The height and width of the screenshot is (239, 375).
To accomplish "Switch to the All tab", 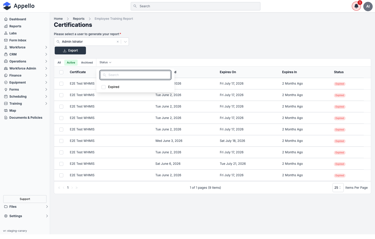I will click(x=59, y=62).
